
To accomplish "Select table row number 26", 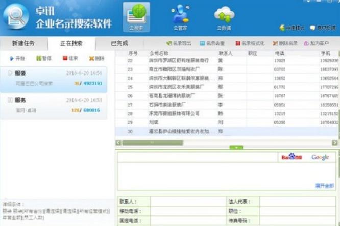I will point(227,96).
